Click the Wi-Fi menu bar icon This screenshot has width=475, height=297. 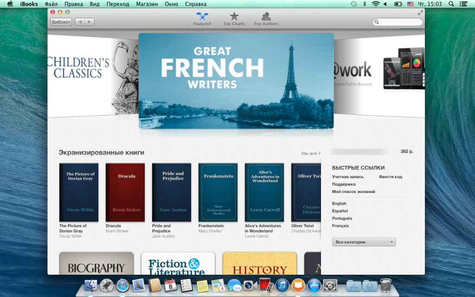[x=376, y=4]
